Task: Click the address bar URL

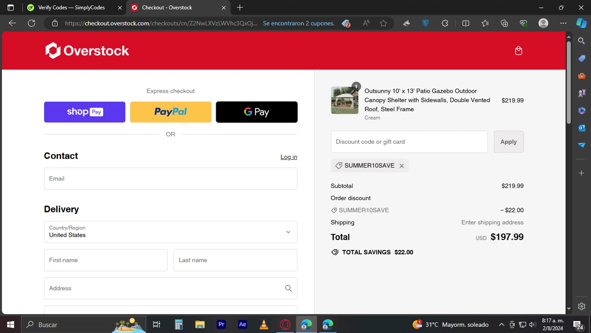Action: click(161, 23)
